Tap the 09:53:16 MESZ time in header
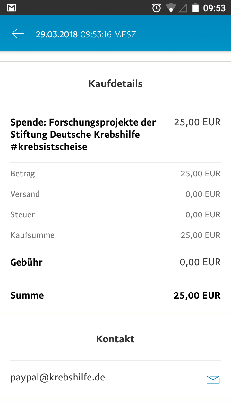The width and height of the screenshot is (231, 411). click(108, 34)
